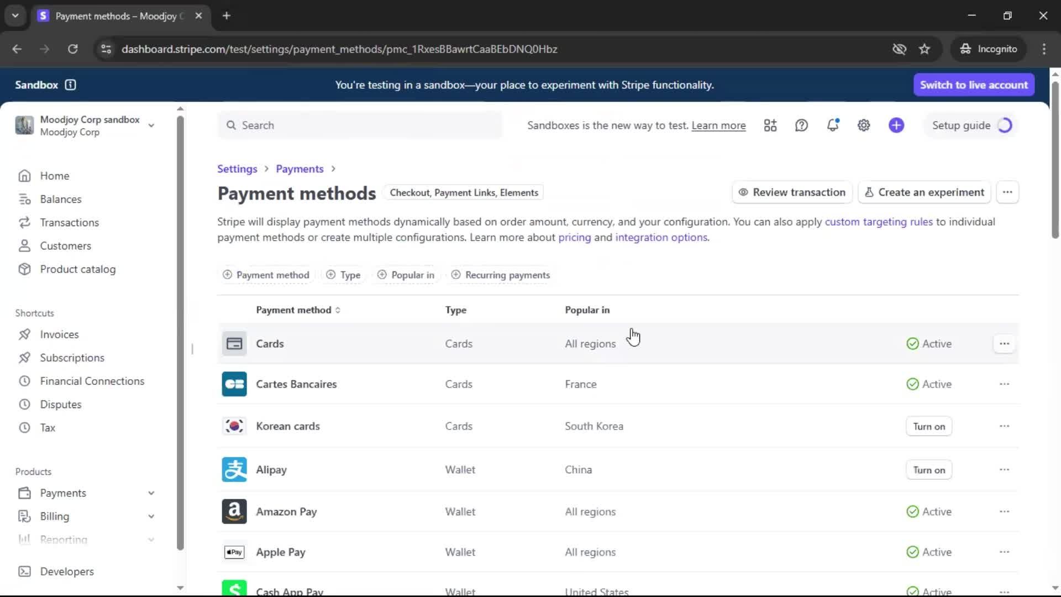Viewport: 1061px width, 597px height.
Task: Expand the Payments products menu
Action: (151, 493)
